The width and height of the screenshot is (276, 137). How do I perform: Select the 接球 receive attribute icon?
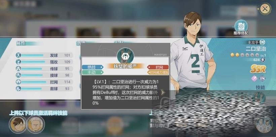[18, 75]
